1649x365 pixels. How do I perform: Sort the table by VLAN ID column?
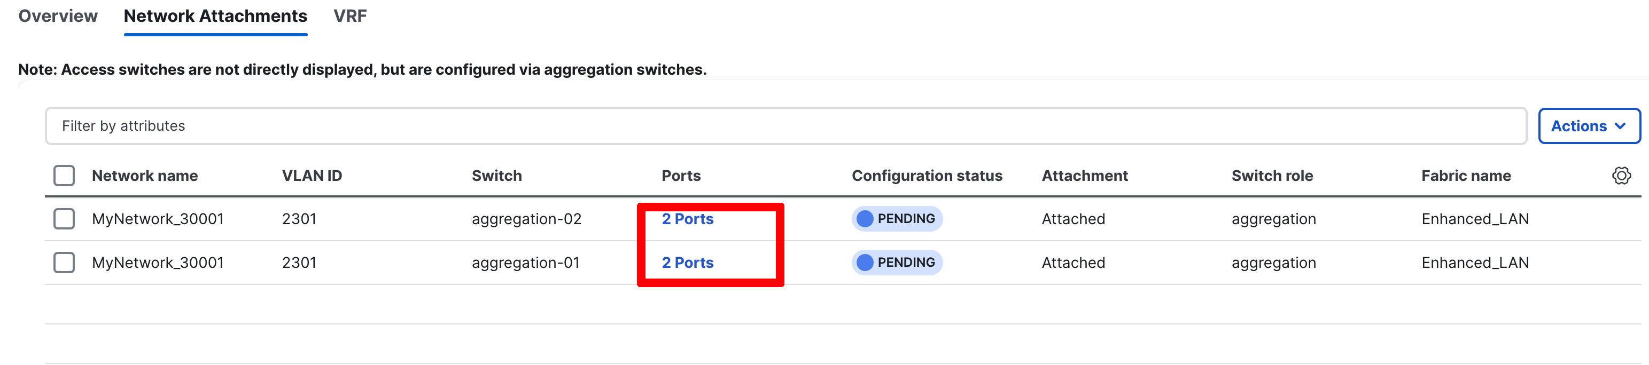coord(311,175)
